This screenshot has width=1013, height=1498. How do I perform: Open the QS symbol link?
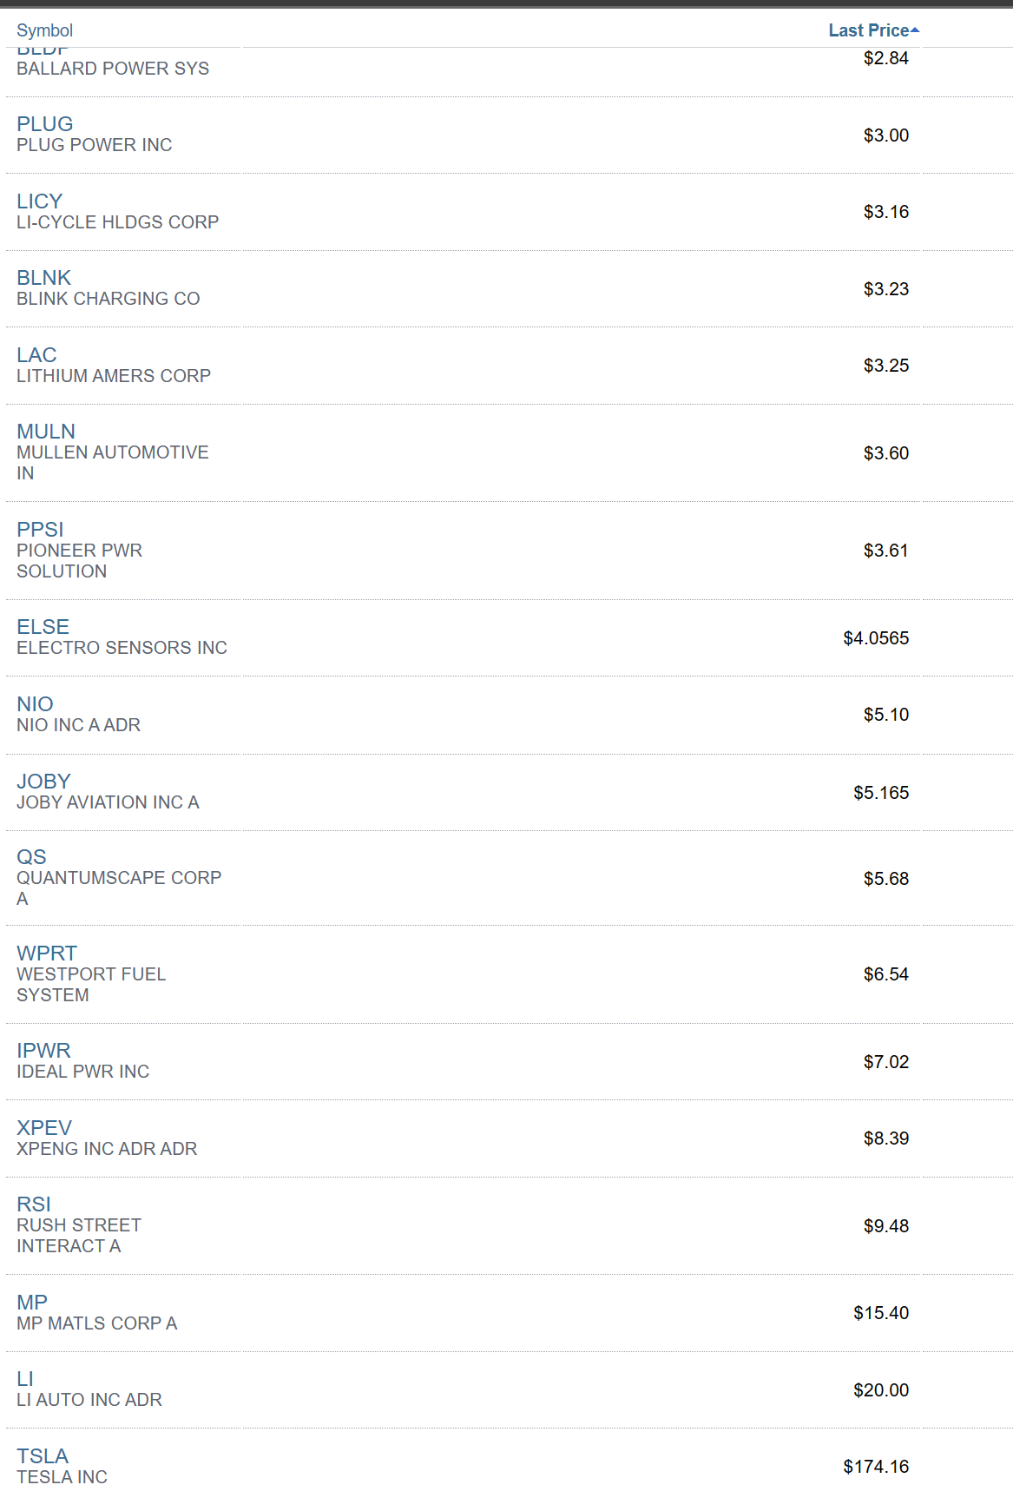point(31,857)
